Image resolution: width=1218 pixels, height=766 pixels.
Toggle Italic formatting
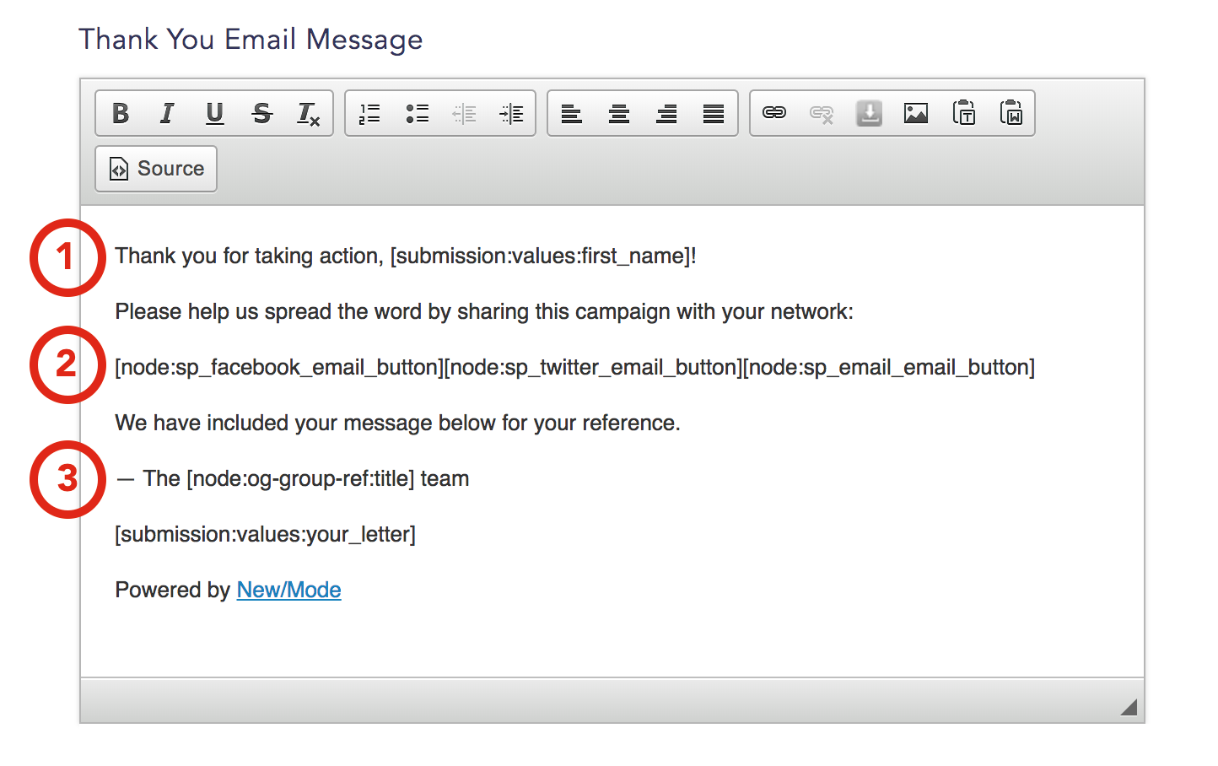click(168, 113)
